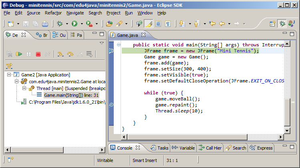300x168 pixels.
Task: Click the green Run toolbar icon
Action: [x=74, y=24]
